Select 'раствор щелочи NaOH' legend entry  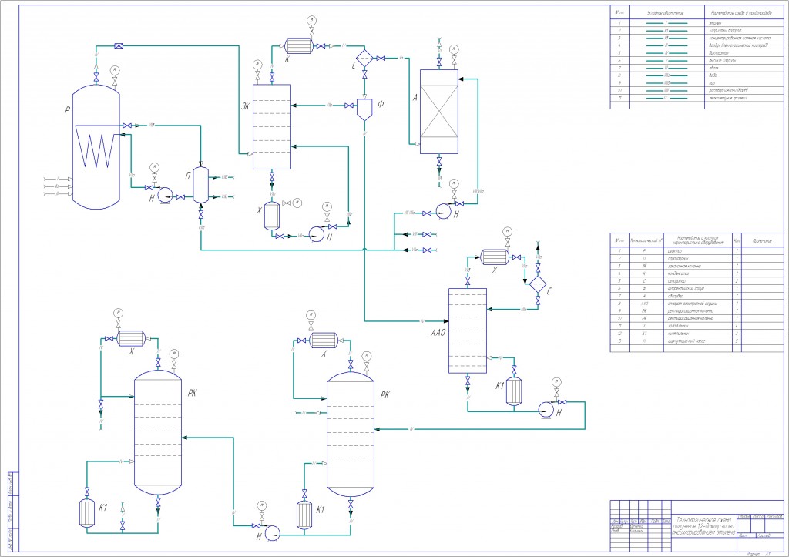tap(729, 91)
